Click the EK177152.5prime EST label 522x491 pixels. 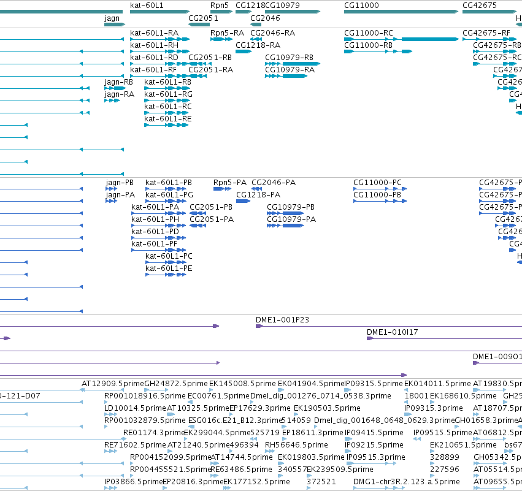point(256,482)
